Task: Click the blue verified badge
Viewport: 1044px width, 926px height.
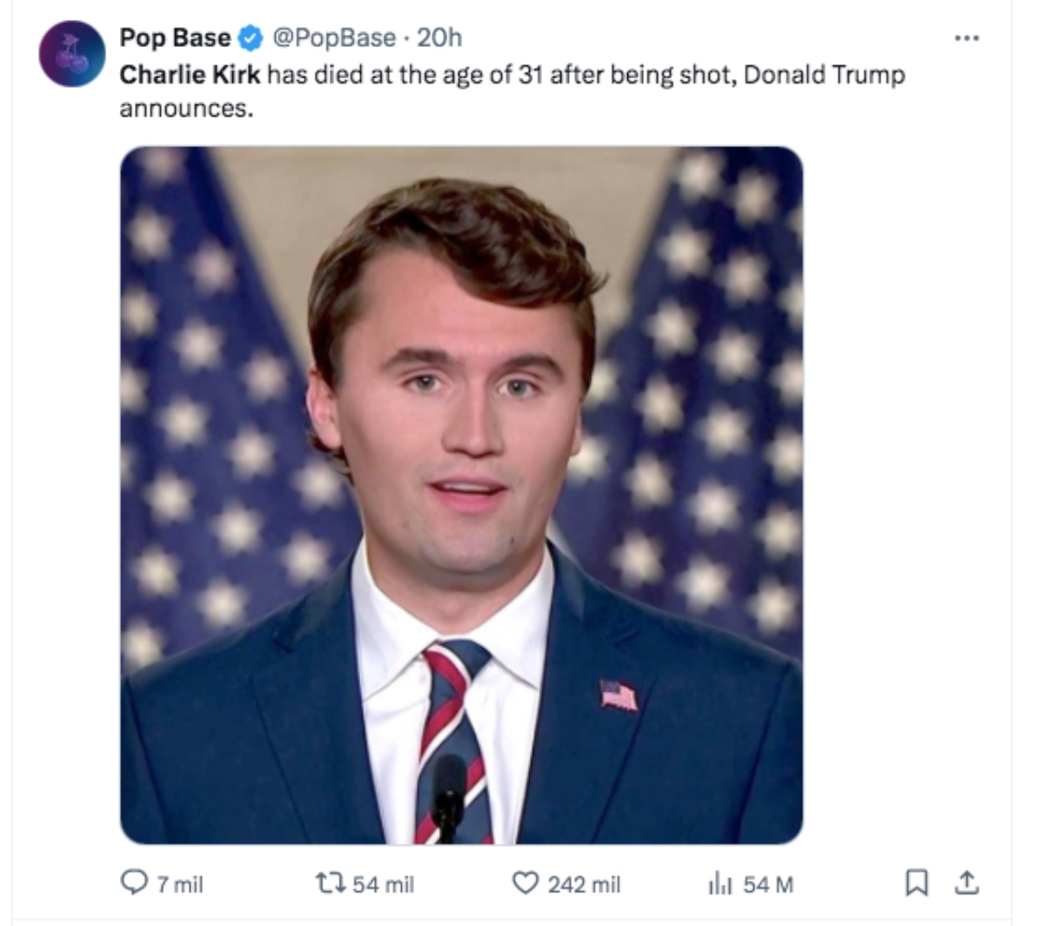Action: (251, 38)
